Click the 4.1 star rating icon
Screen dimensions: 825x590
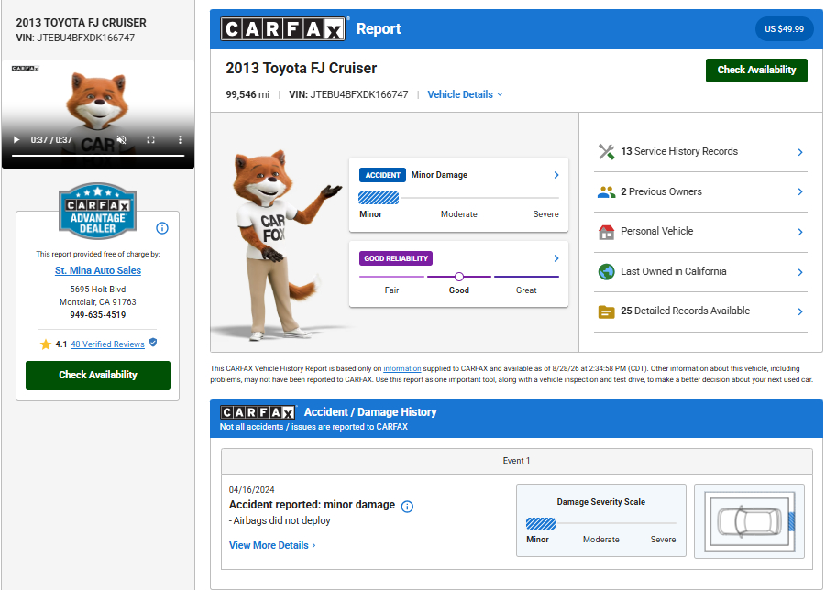coord(46,344)
